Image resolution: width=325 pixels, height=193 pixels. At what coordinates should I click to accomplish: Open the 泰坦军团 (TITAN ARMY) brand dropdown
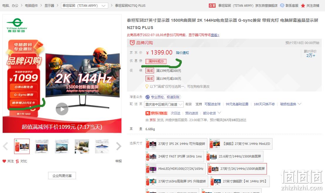point(84,6)
